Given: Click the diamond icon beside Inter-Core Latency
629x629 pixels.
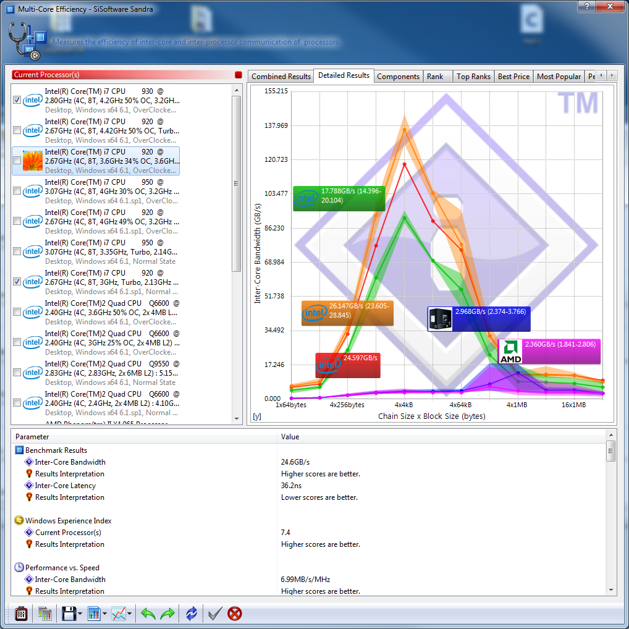Looking at the screenshot, I should 29,486.
